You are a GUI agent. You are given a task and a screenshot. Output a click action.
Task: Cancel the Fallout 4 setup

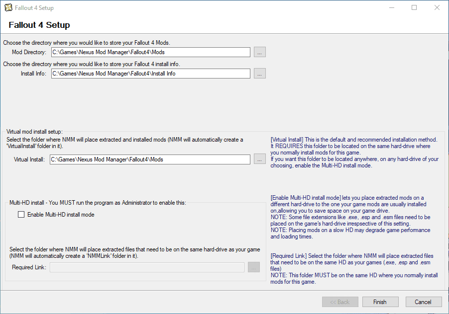(x=423, y=302)
